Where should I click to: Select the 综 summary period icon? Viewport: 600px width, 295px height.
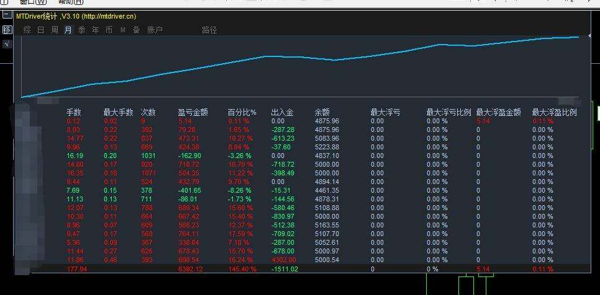coord(27,30)
